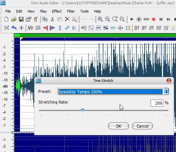Click the hammer tools icon
This screenshot has width=176, height=152.
[x=36, y=19]
